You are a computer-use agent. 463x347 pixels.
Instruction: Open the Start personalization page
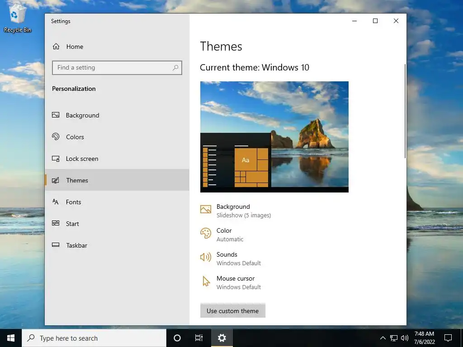click(117, 223)
